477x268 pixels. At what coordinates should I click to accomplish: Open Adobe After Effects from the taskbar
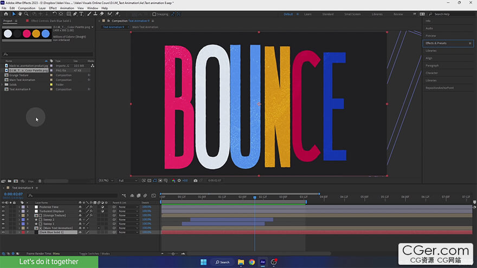263,262
